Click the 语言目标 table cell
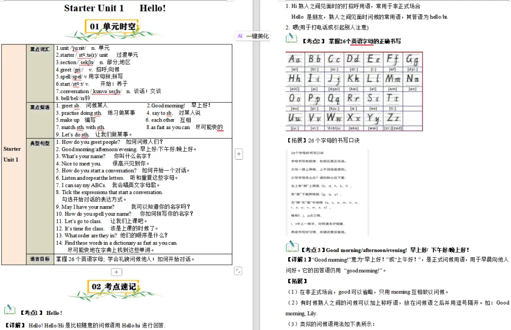This screenshot has height=330, width=511. [x=40, y=259]
